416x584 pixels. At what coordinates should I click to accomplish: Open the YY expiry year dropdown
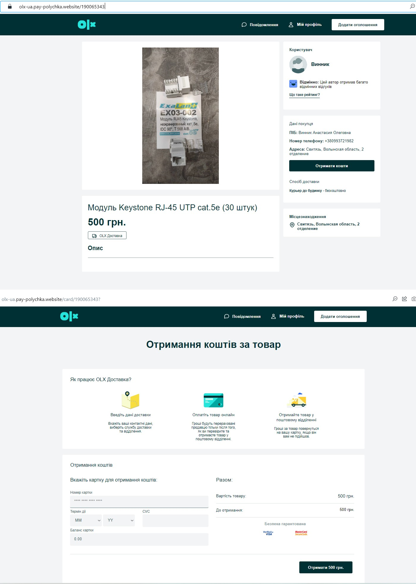pyautogui.click(x=119, y=520)
